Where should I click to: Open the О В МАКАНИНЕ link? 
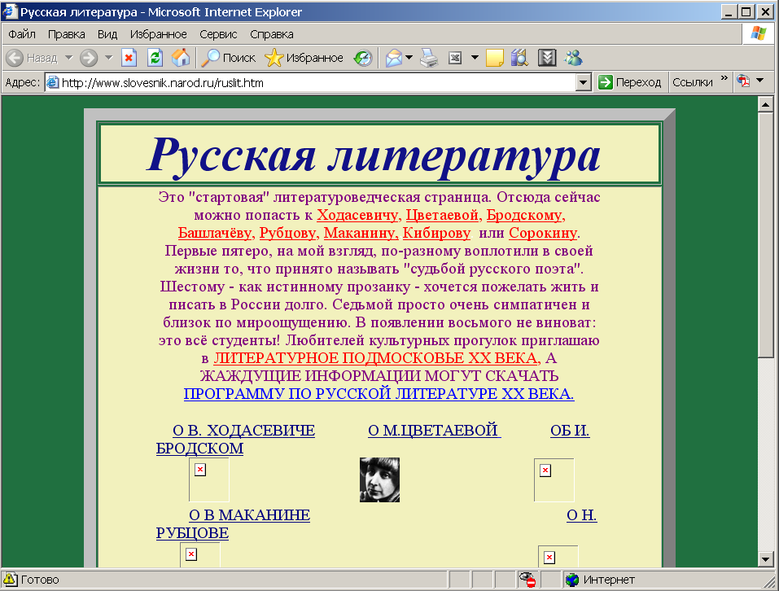[249, 515]
